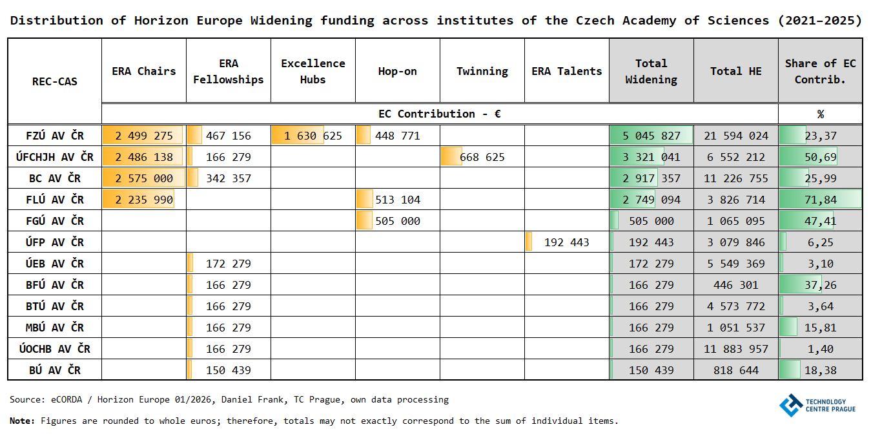This screenshot has height=440, width=871.
Task: Select the 21 594 024 Total HE cell
Action: (736, 136)
